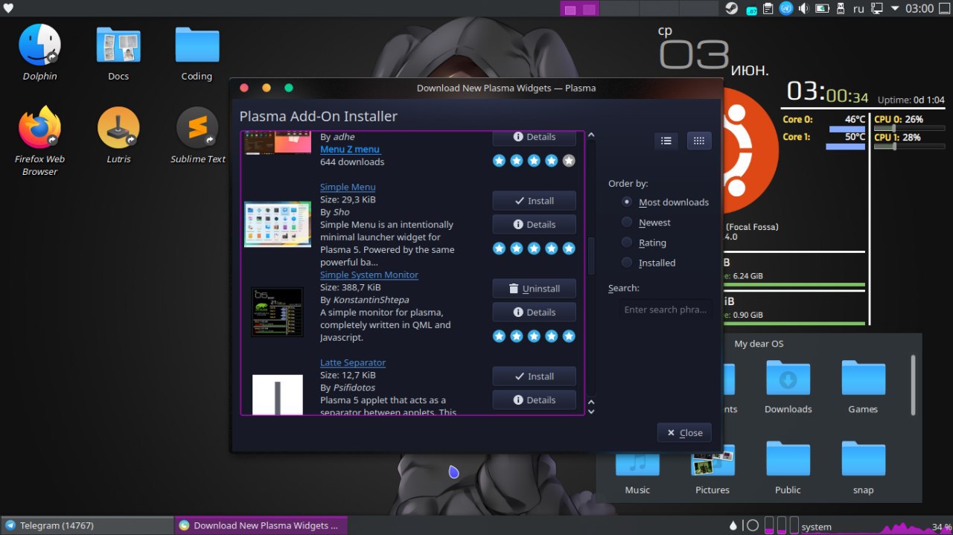Image resolution: width=953 pixels, height=535 pixels.
Task: Click the Simple Menu preview thumbnail
Action: [278, 224]
